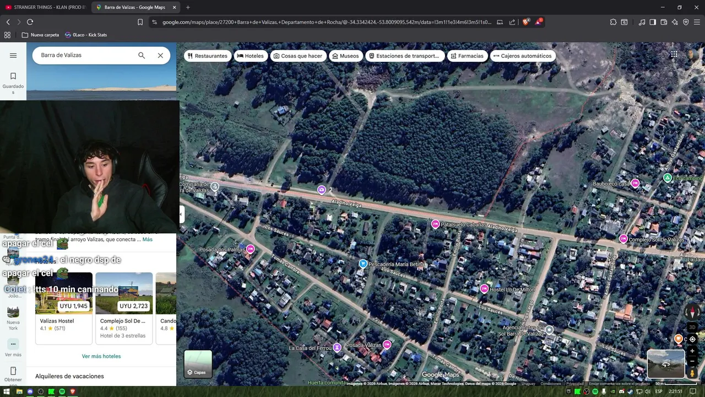The image size is (705, 397).
Task: Switch to the Stranger Things YouTube tab
Action: pyautogui.click(x=46, y=7)
